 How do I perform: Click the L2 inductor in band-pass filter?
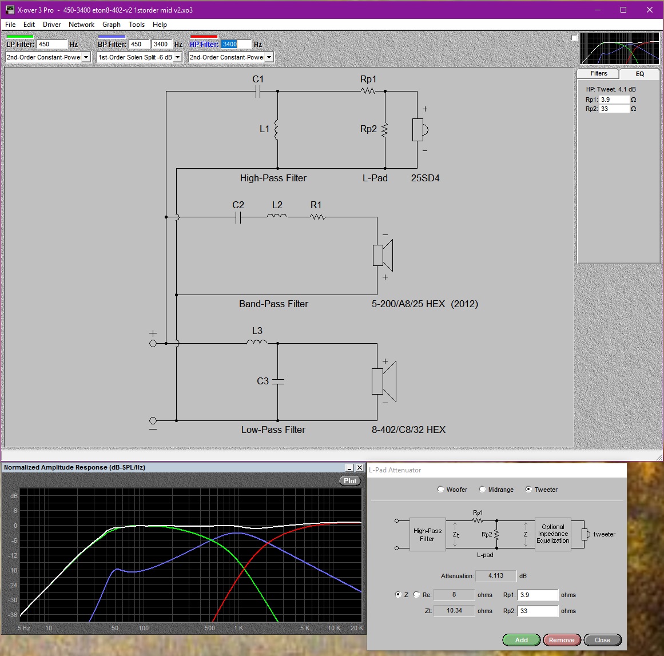click(x=277, y=216)
